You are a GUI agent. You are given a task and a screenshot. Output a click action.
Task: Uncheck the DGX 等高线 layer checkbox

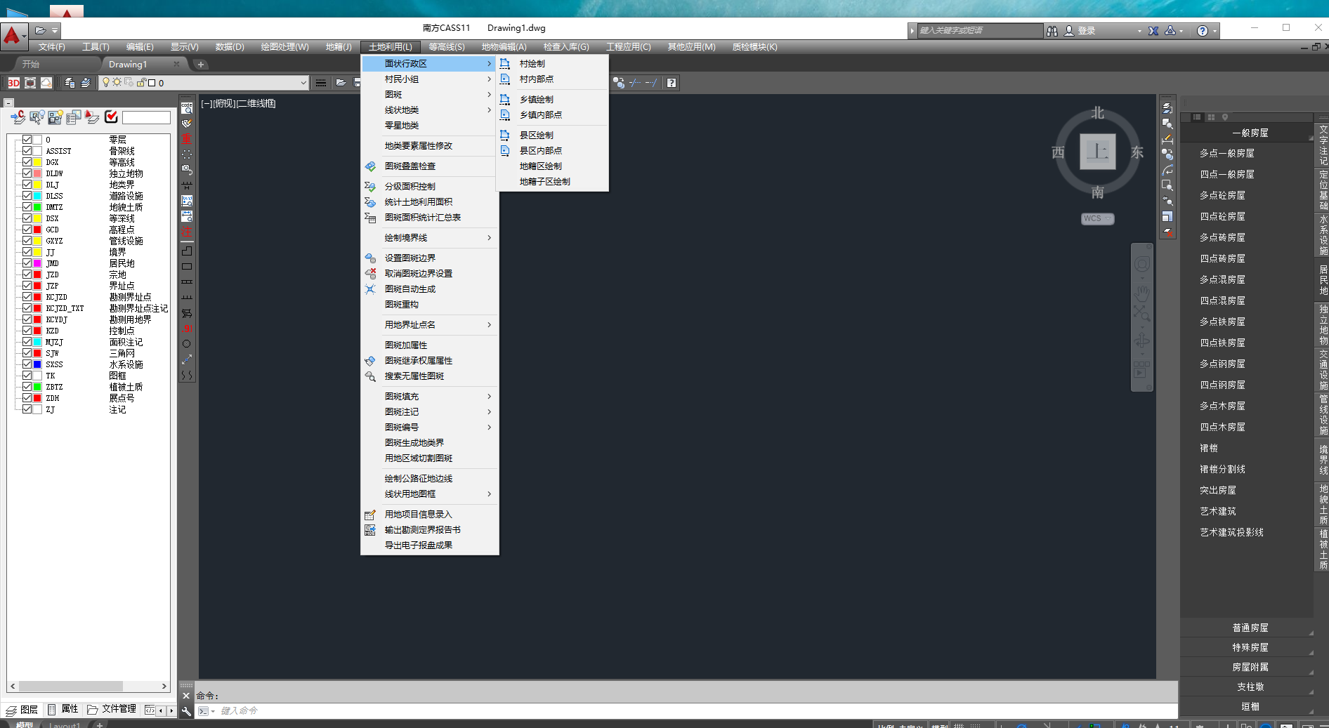(27, 162)
